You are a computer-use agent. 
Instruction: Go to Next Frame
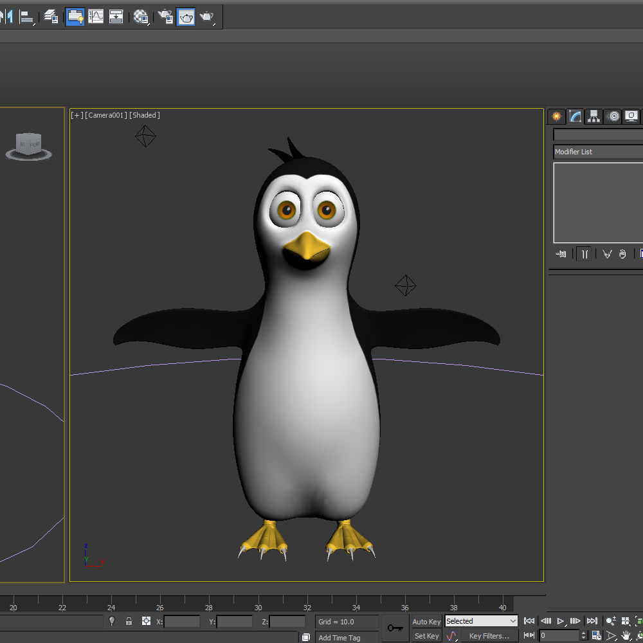(575, 621)
